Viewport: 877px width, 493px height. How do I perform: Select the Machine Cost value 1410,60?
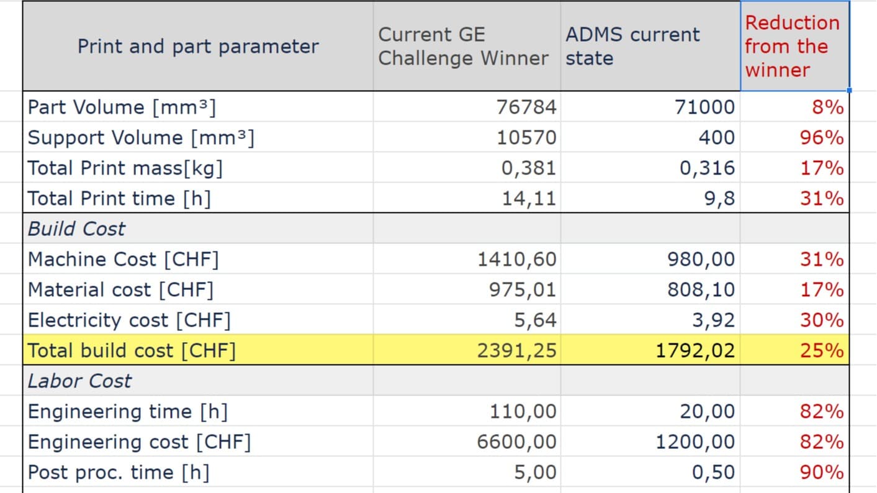(x=517, y=259)
